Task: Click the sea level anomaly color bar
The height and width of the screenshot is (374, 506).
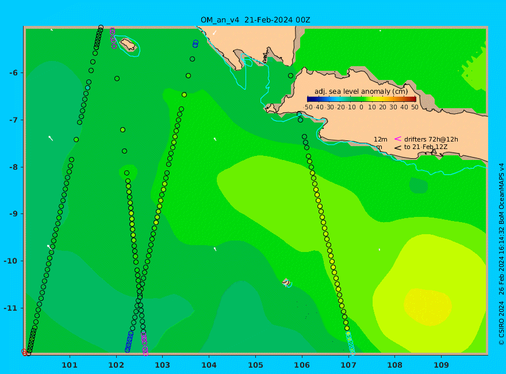Action: (x=362, y=99)
